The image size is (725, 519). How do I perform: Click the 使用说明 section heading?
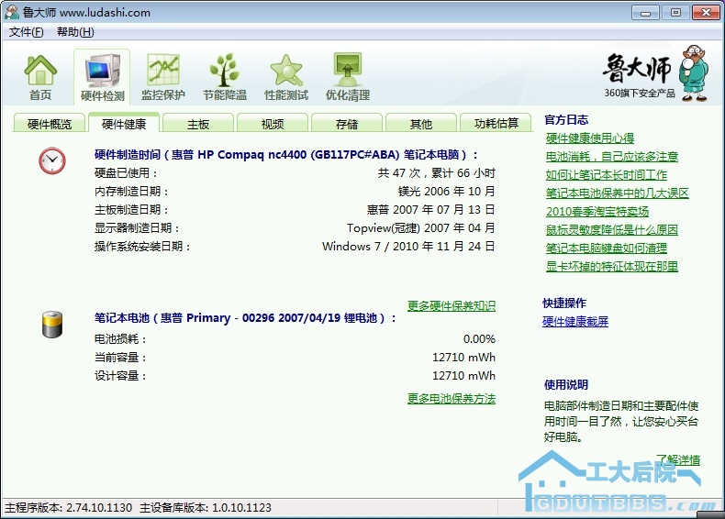pyautogui.click(x=566, y=384)
